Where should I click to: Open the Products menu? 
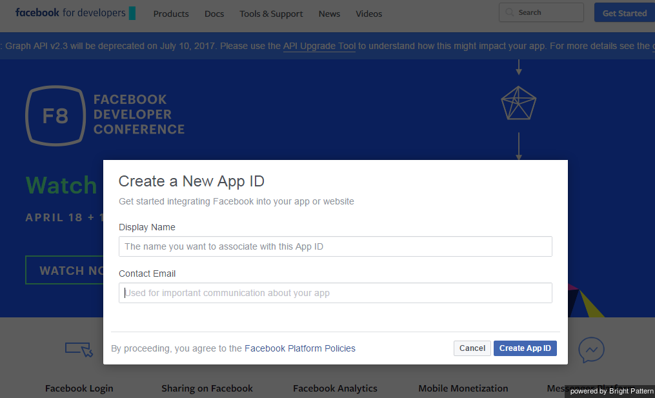171,14
